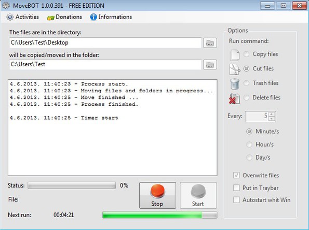309x230 pixels.
Task: Browse for the destination folder
Action: (210, 64)
